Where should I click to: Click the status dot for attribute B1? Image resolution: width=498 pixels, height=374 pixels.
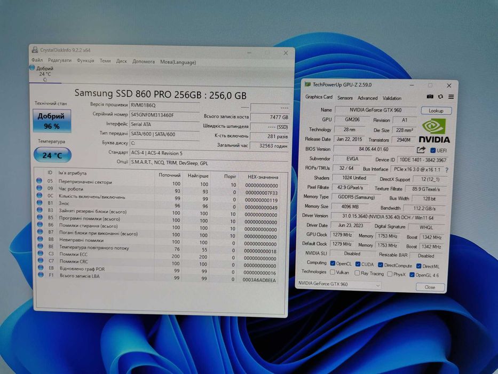point(39,202)
